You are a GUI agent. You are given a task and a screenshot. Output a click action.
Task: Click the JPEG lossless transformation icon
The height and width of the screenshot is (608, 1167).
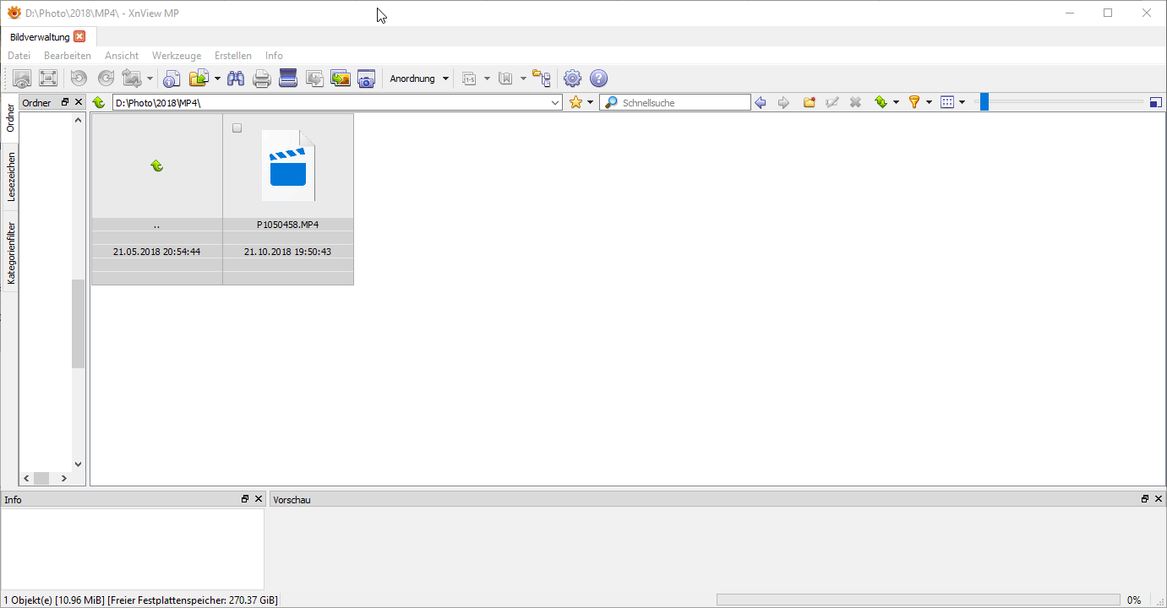[x=132, y=79]
